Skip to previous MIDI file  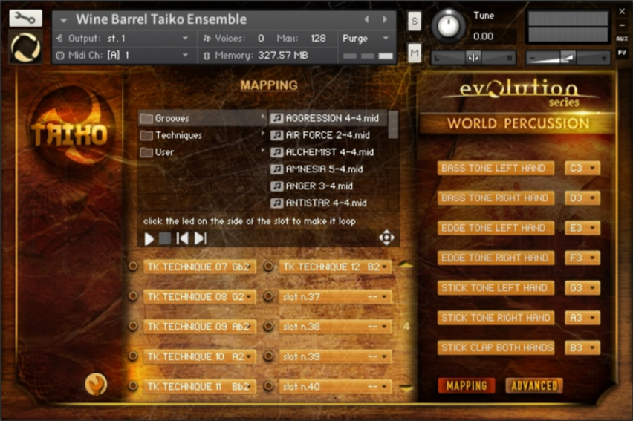click(x=182, y=238)
